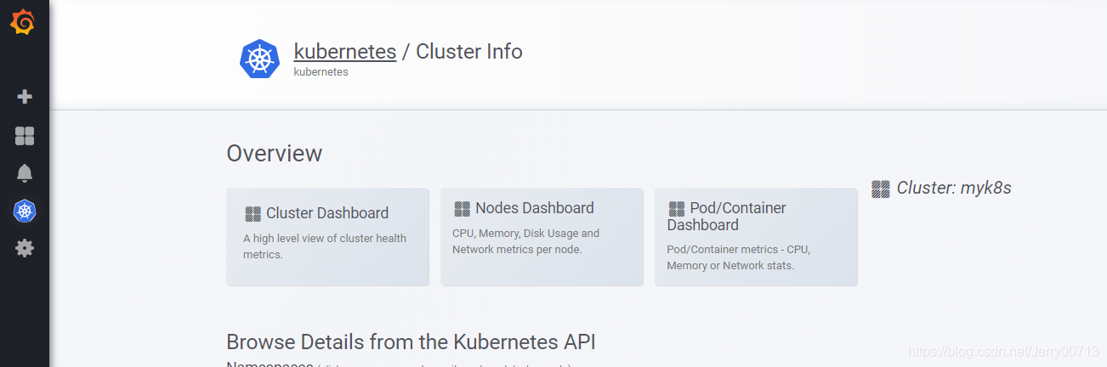1107x367 pixels.
Task: Open the Cluster Dashboard card
Action: (x=327, y=237)
